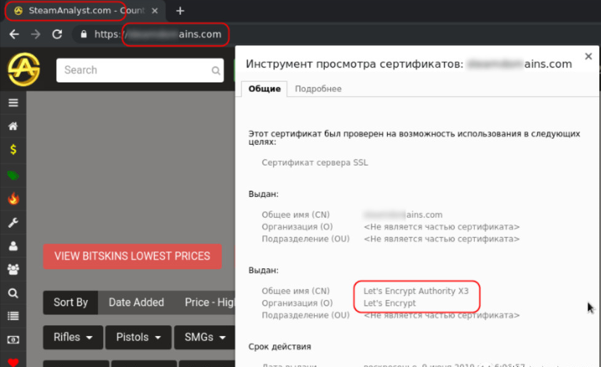The image size is (601, 367).
Task: Submit search with the search box magnifier
Action: coord(216,71)
